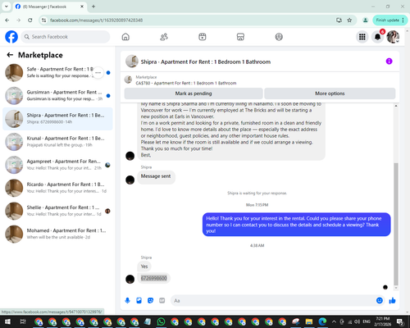This screenshot has width=410, height=328.
Task: Click the message input field Aa
Action: pos(273,301)
